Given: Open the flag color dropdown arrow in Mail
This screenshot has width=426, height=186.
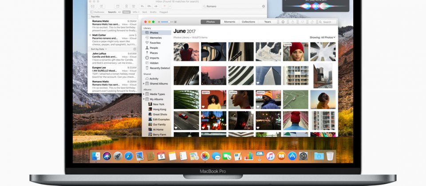Looking at the screenshot, I should point(169,6).
